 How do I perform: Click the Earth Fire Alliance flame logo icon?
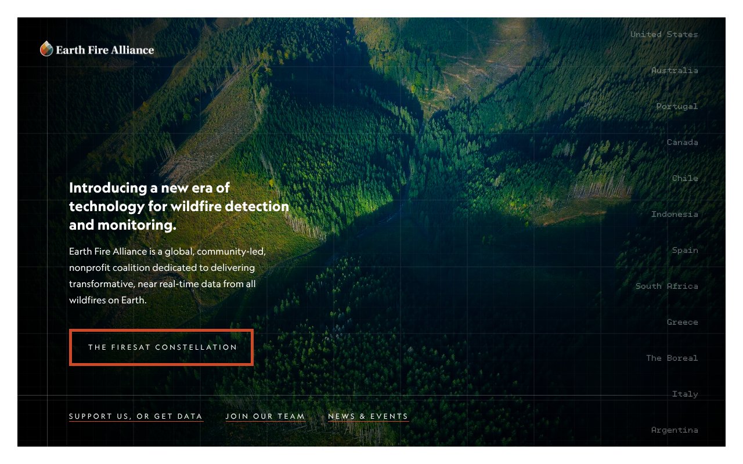46,49
